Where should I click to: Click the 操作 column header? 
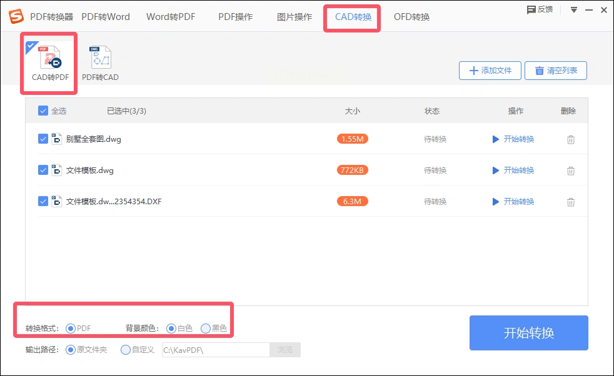click(516, 111)
